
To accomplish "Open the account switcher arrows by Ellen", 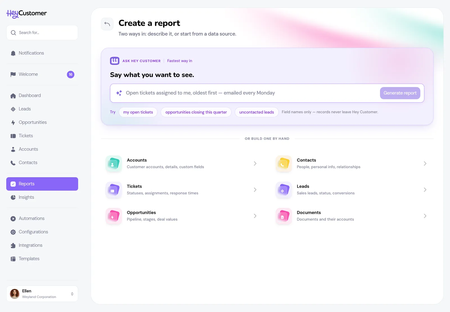I will (72, 294).
